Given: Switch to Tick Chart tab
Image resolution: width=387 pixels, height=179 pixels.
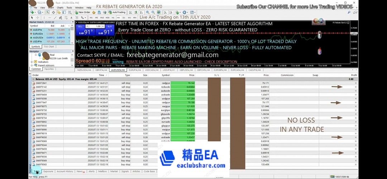Looking at the screenshot, I should pyautogui.click(x=49, y=47).
